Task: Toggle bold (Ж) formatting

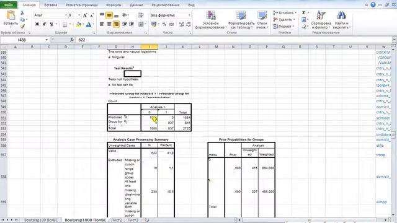Action: tap(37, 24)
